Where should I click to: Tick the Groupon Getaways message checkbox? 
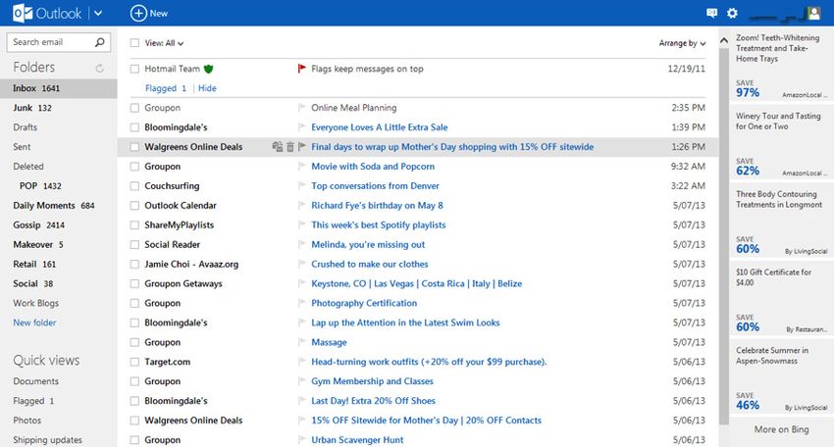click(134, 284)
